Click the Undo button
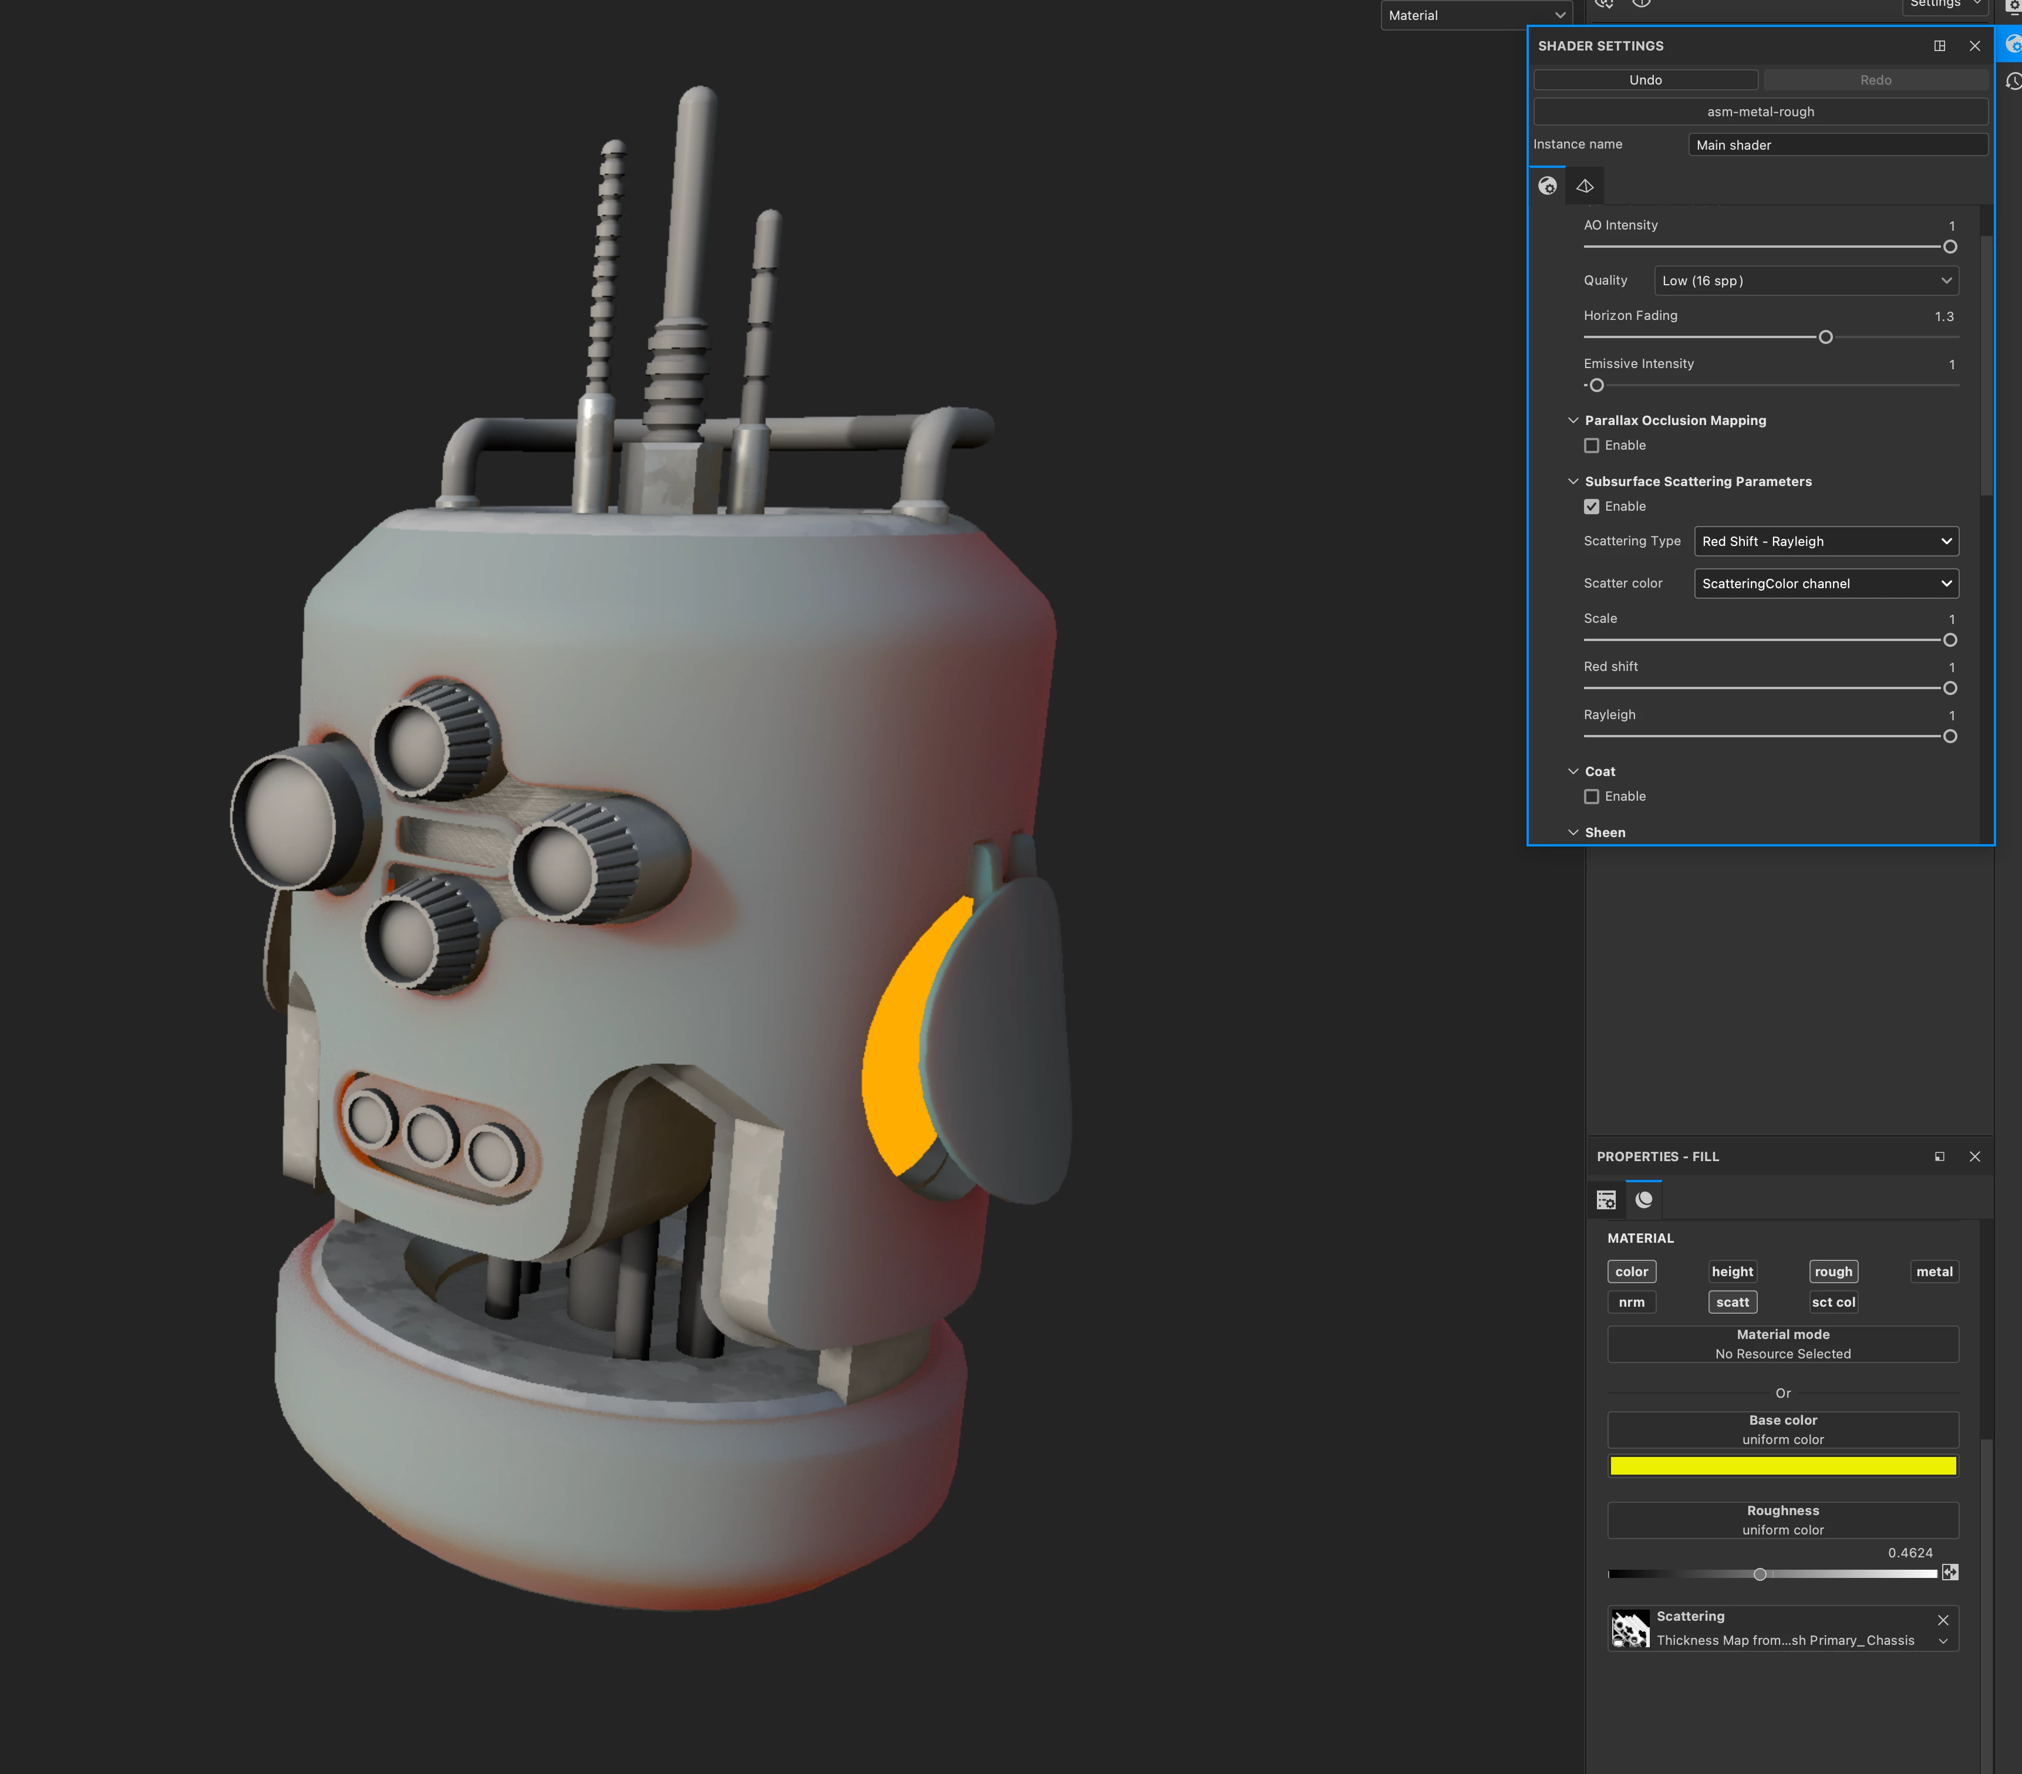 pyautogui.click(x=1645, y=80)
